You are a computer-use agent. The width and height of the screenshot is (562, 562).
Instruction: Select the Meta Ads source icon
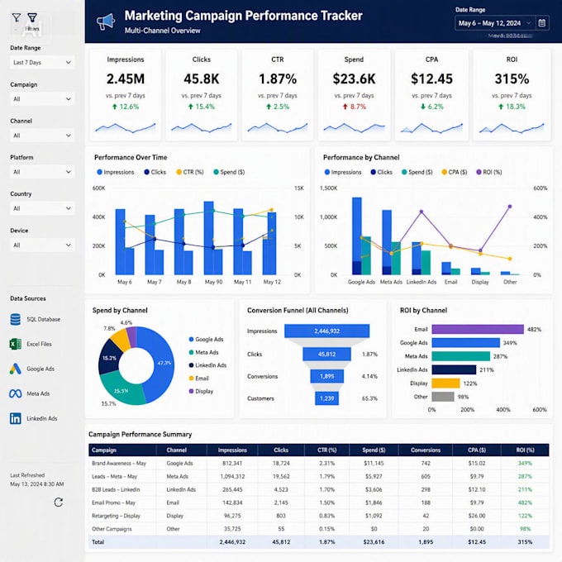(16, 393)
